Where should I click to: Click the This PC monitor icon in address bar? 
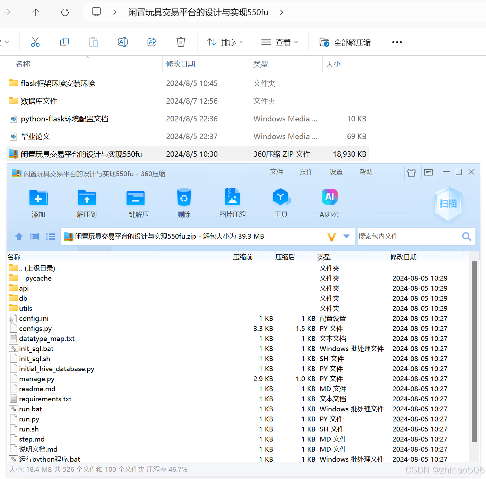coord(96,12)
